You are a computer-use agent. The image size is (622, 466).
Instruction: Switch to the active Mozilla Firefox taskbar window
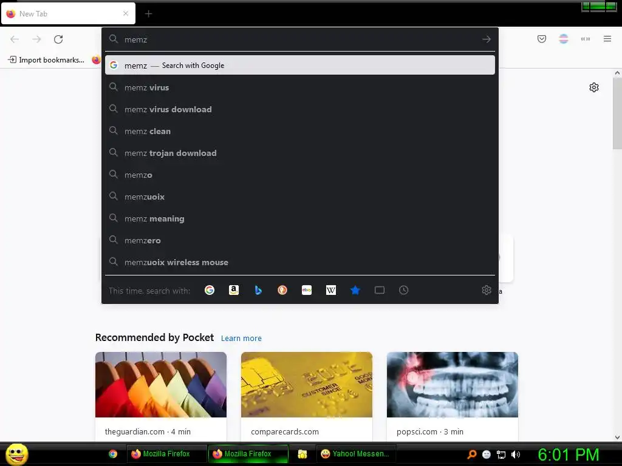click(248, 454)
